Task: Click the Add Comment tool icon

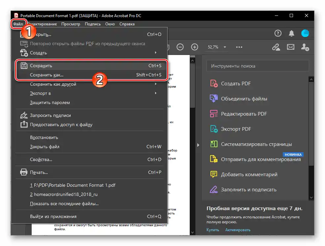Action: [214, 175]
